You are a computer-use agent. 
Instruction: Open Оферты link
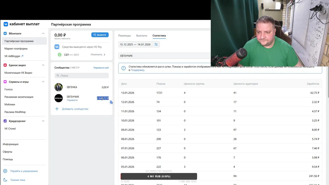tap(7, 152)
